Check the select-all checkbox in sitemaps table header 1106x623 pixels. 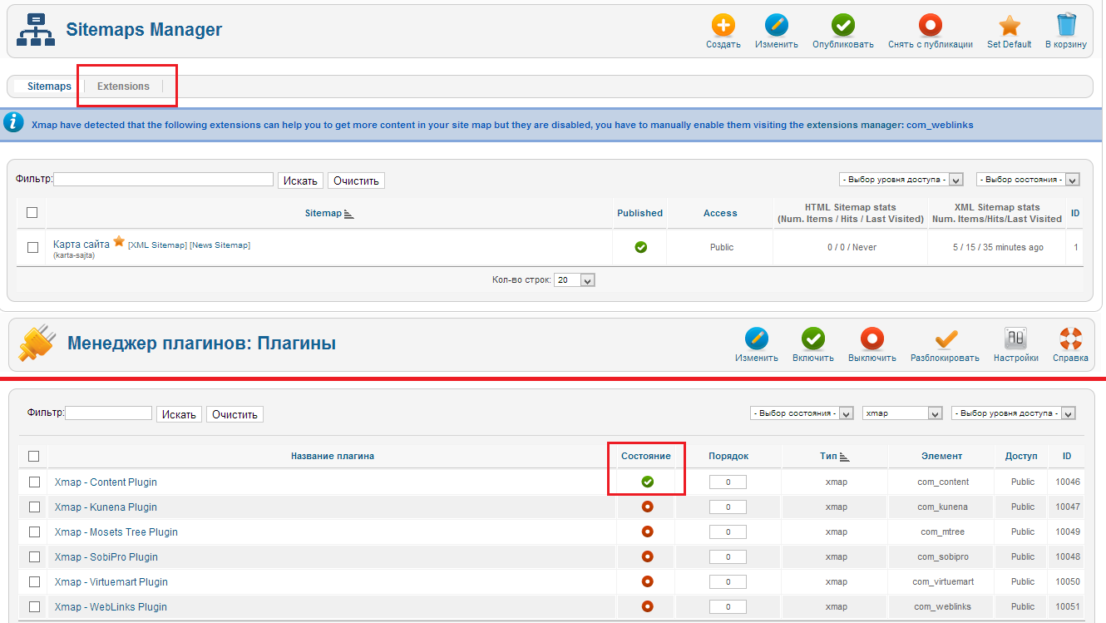[x=32, y=213]
